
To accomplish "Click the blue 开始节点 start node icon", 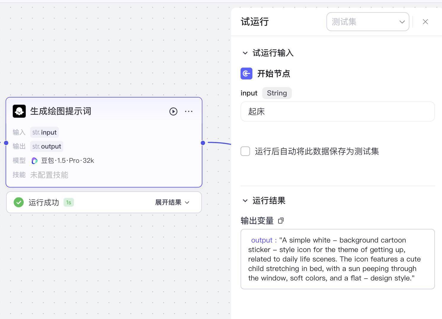I will pyautogui.click(x=246, y=74).
